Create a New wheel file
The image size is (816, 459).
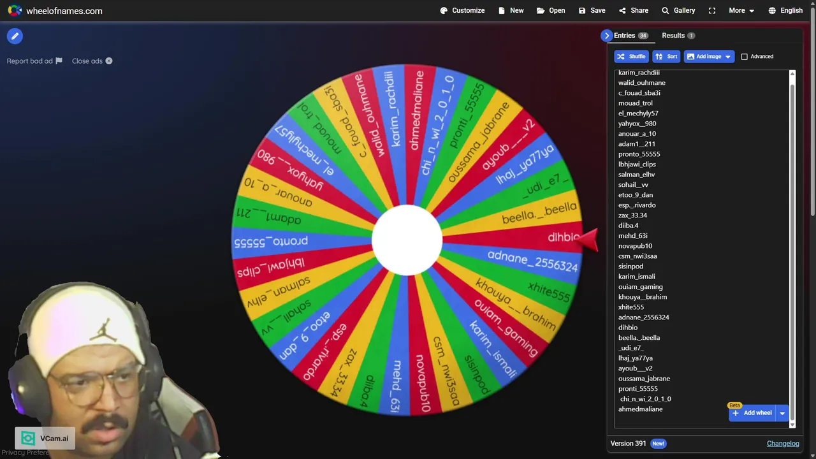[x=511, y=10]
